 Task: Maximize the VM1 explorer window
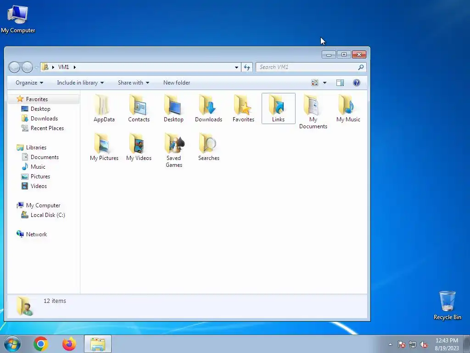point(344,55)
